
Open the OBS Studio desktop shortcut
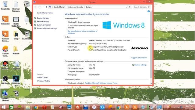(5, 80)
